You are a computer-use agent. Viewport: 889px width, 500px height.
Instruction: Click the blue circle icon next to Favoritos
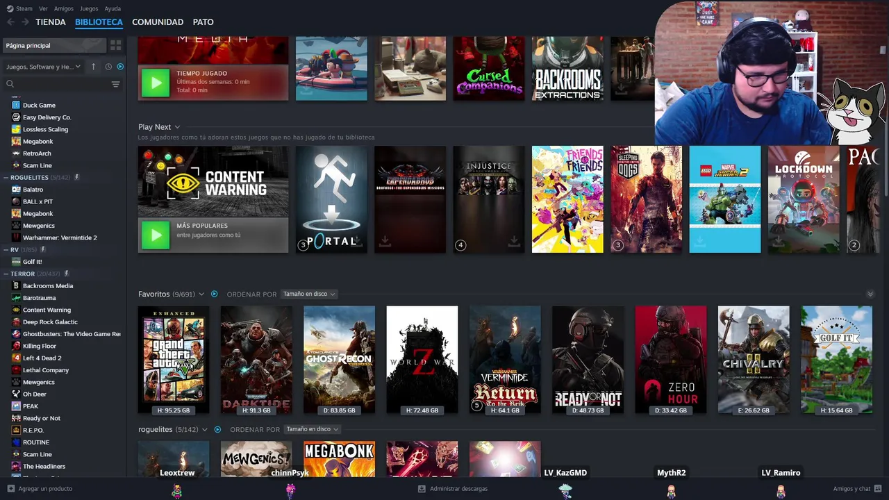(x=215, y=294)
